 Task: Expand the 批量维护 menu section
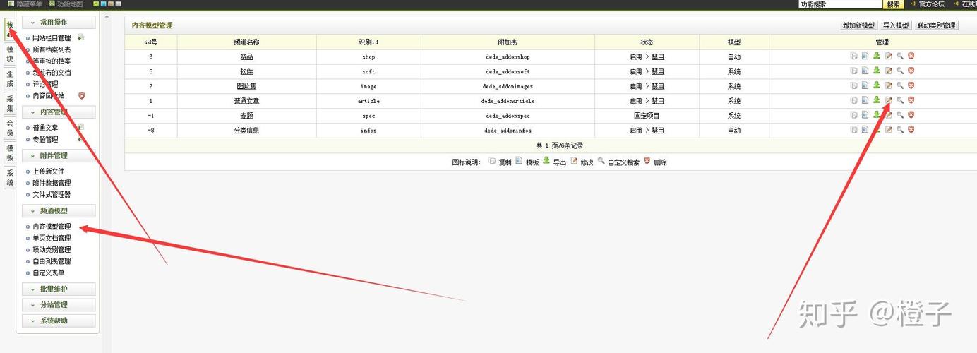[x=58, y=289]
